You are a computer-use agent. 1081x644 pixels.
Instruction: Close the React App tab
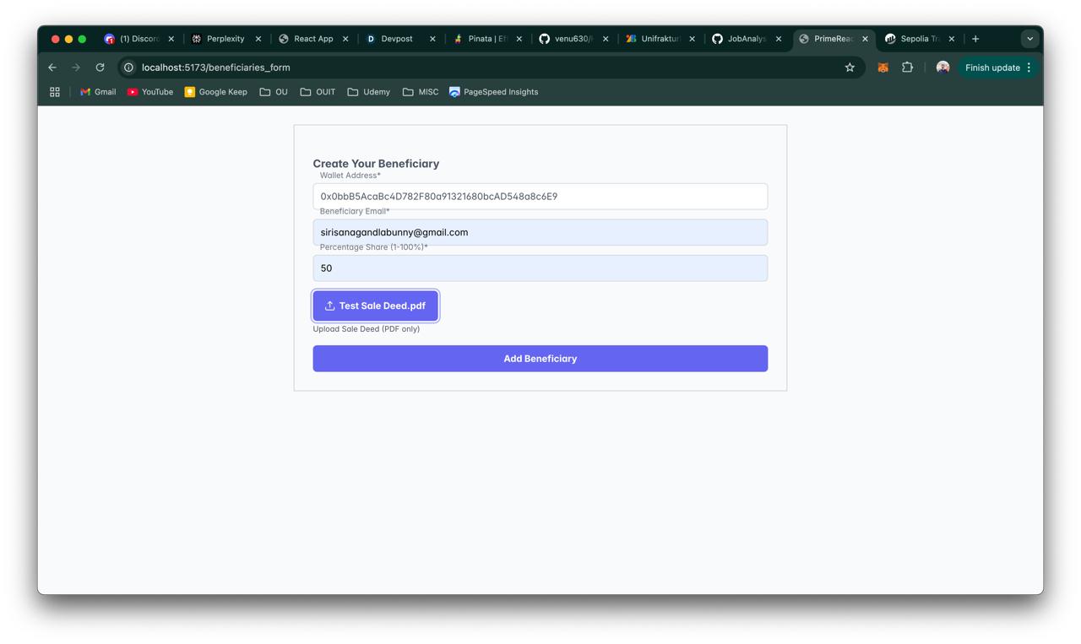tap(345, 39)
